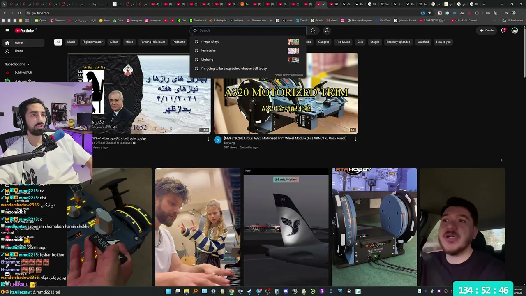Select the Solo filter chip
The image size is (526, 296).
tap(360, 42)
